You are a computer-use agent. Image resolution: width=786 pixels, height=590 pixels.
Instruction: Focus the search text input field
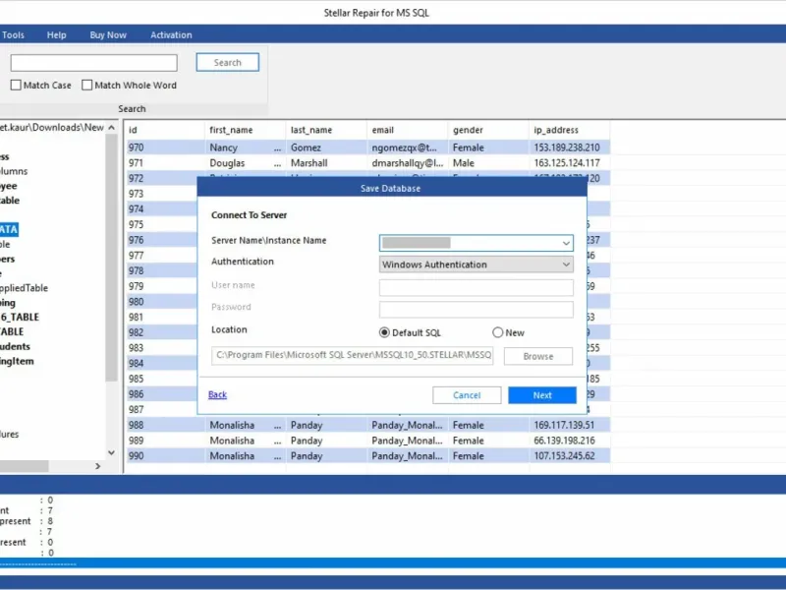pos(93,63)
